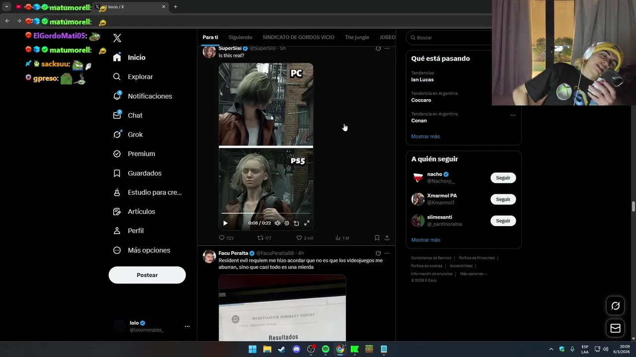
Task: Show hidden system tray icons
Action: pyautogui.click(x=551, y=349)
